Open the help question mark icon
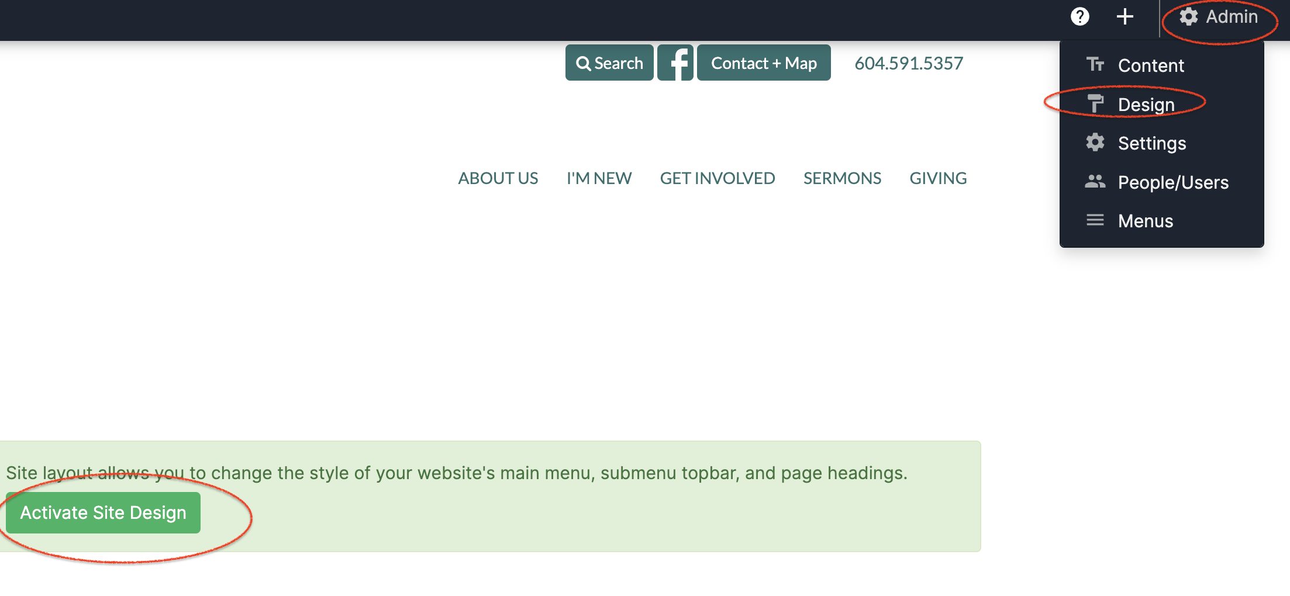The width and height of the screenshot is (1290, 596). pos(1079,16)
